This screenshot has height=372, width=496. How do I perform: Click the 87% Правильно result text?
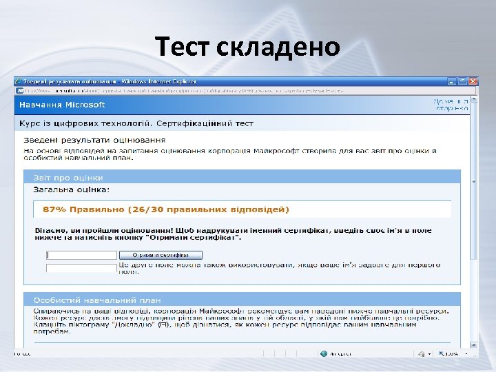tap(166, 209)
